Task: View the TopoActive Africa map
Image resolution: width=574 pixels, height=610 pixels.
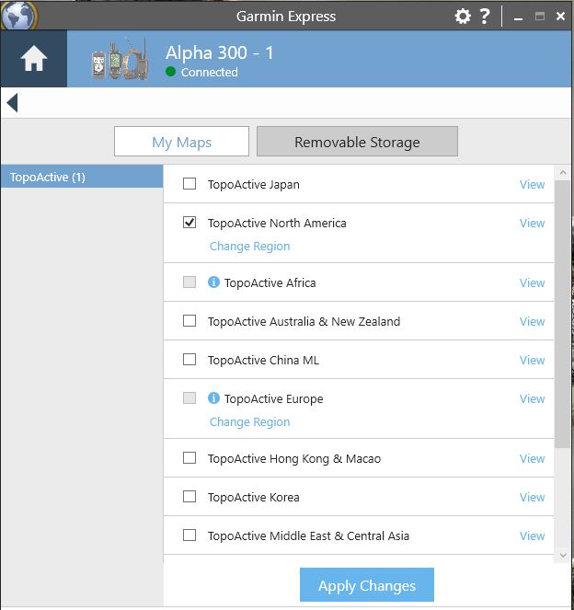Action: (x=532, y=282)
